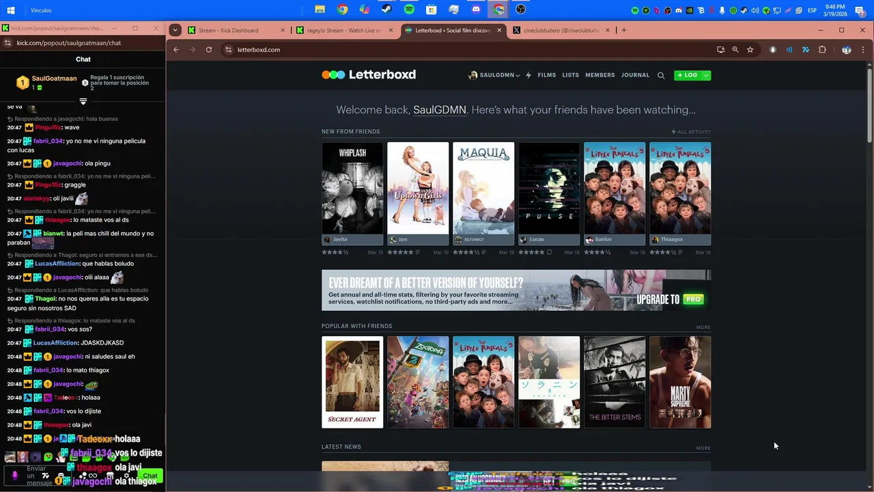Open browser zoom magnifier icon

(735, 50)
